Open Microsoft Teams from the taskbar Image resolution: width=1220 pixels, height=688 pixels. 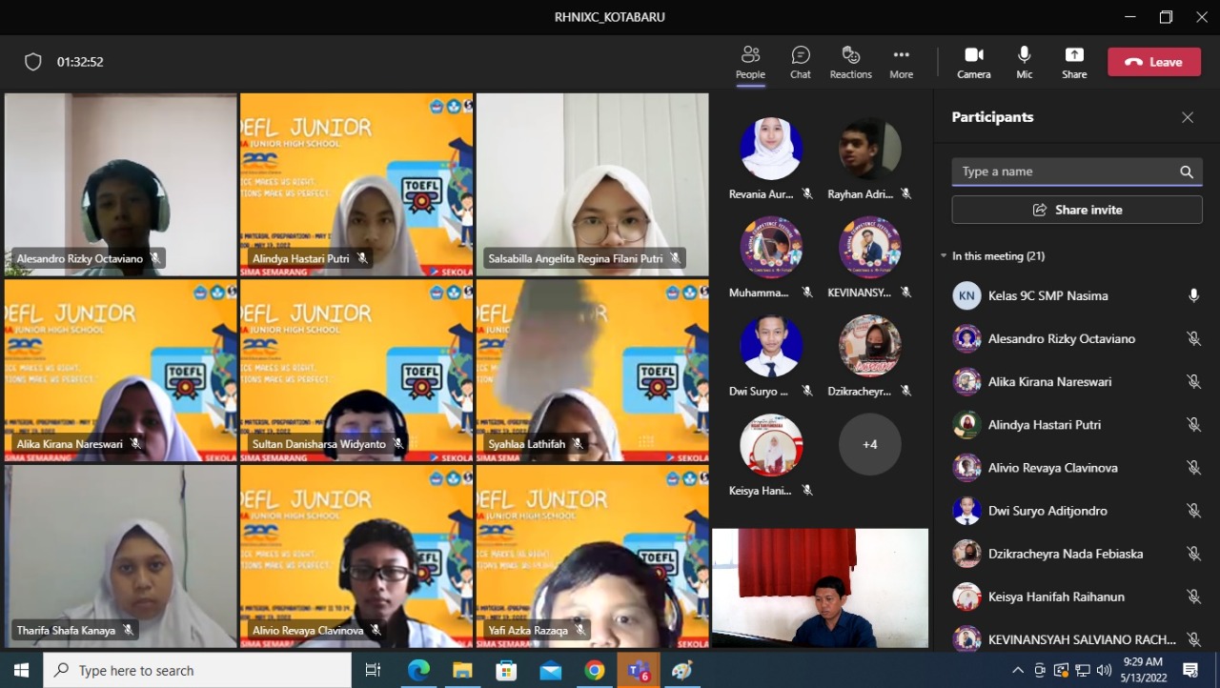coord(638,671)
